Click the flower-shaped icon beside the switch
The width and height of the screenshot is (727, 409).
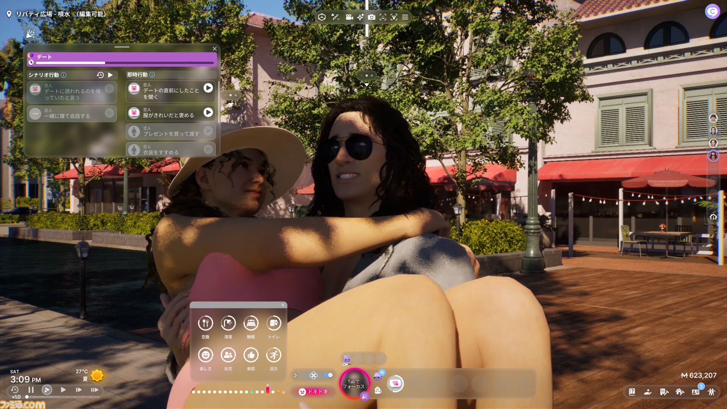tap(314, 375)
